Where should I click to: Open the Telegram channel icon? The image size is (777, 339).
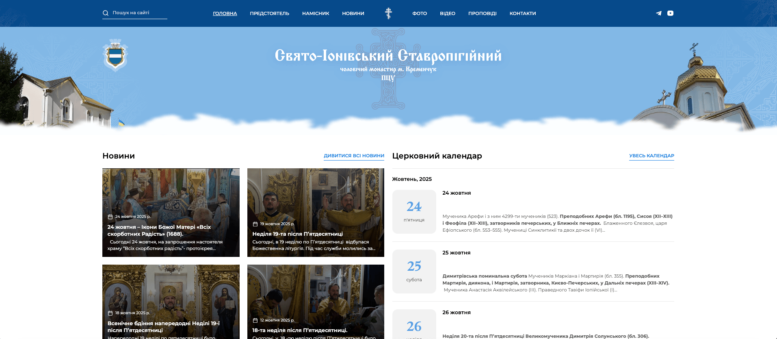point(659,13)
